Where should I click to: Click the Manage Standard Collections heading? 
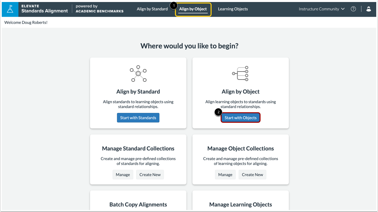(138, 148)
